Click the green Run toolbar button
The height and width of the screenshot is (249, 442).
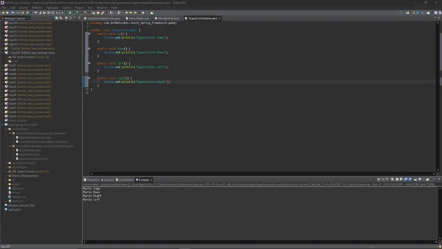[x=70, y=13]
